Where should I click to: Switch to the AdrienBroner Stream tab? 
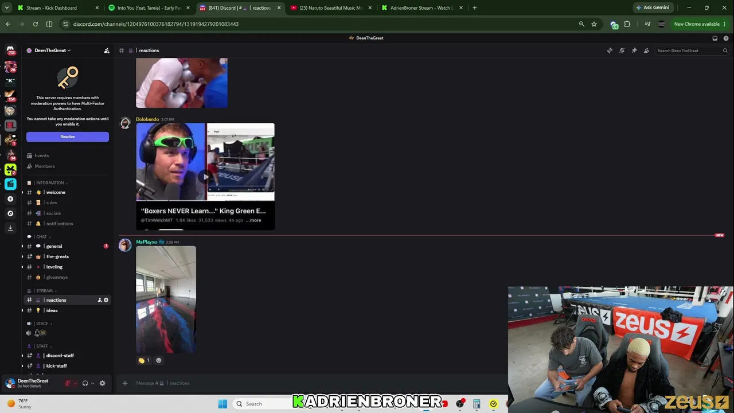tap(422, 8)
